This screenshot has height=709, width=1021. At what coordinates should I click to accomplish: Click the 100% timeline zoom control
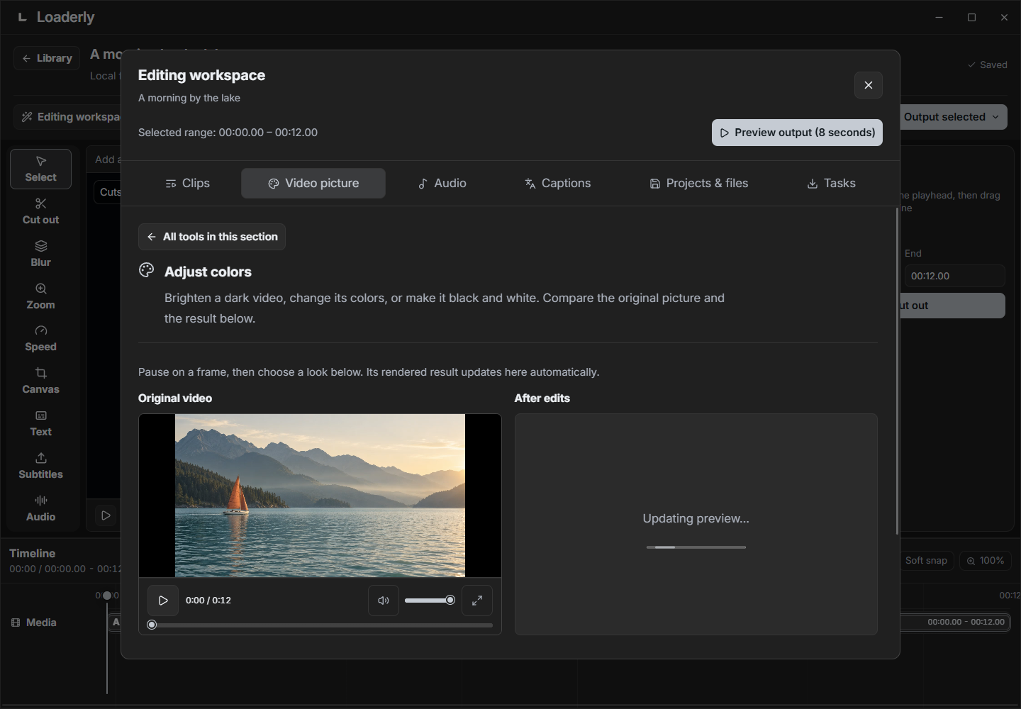tap(985, 560)
